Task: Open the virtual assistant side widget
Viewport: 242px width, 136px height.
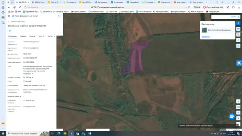Action: (x=239, y=63)
